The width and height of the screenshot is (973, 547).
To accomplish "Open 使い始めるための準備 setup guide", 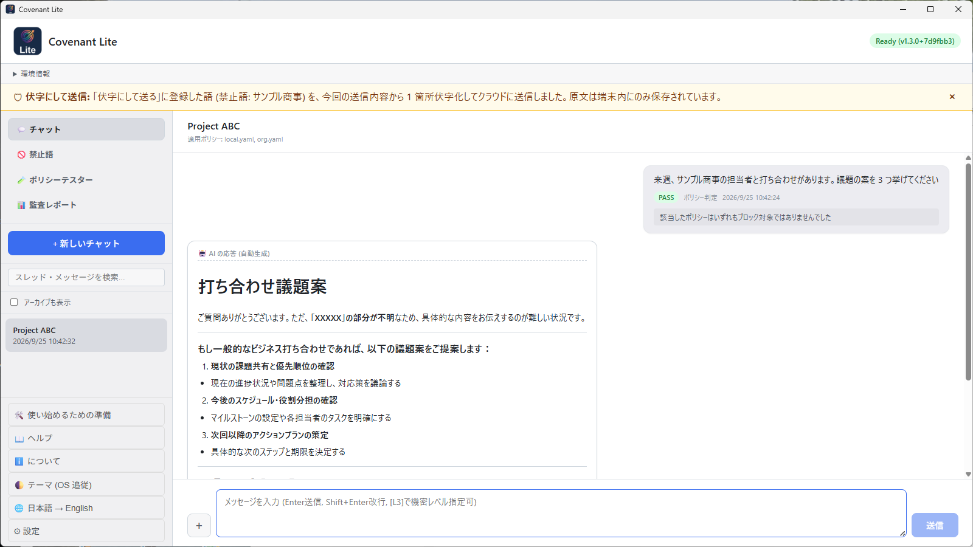I will click(x=86, y=415).
